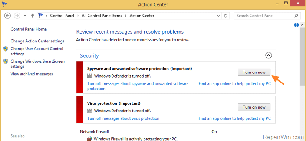306x141 pixels.
Task: Click the Windows Firewall globe icon
Action: 90,139
